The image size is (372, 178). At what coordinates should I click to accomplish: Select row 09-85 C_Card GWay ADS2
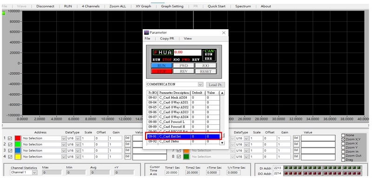(x=183, y=108)
